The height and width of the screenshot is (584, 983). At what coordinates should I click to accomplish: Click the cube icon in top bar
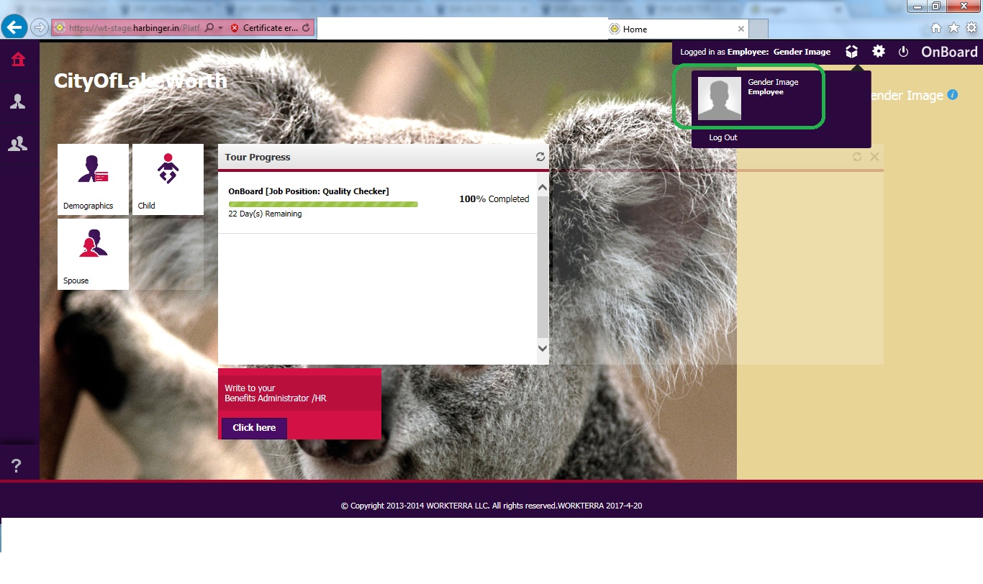pos(852,52)
